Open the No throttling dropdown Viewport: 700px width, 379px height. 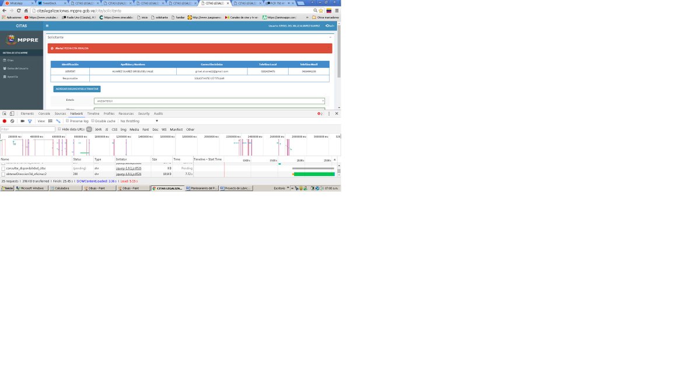pos(139,121)
